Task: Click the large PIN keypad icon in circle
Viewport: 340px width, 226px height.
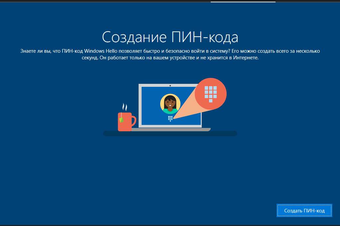Action: (211, 94)
